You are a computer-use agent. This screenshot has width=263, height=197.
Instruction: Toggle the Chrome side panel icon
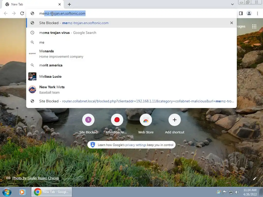[x=241, y=13]
